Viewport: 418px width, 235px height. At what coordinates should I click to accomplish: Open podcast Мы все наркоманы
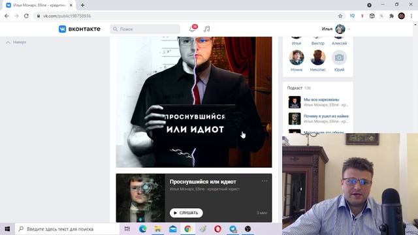coord(321,99)
